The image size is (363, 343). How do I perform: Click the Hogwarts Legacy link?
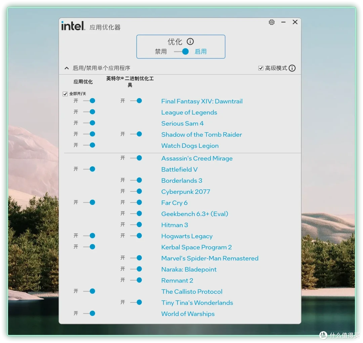click(x=187, y=236)
